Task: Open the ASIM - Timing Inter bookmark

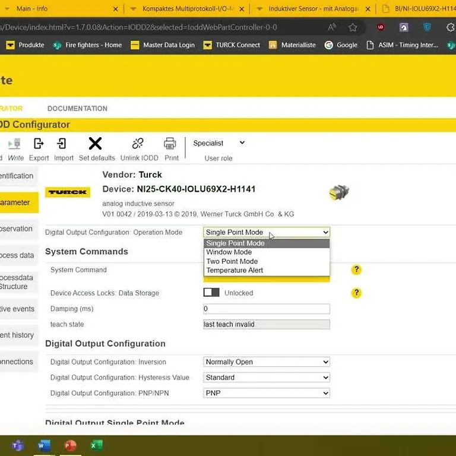Action: coord(402,45)
